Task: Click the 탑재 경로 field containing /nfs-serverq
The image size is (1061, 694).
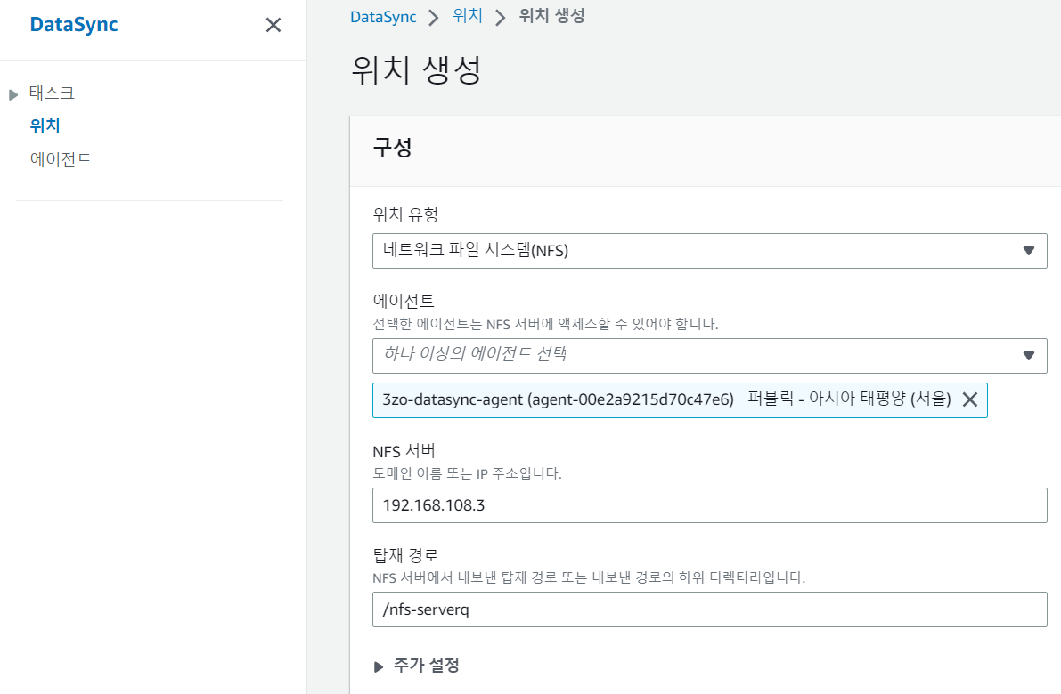Action: click(710, 609)
